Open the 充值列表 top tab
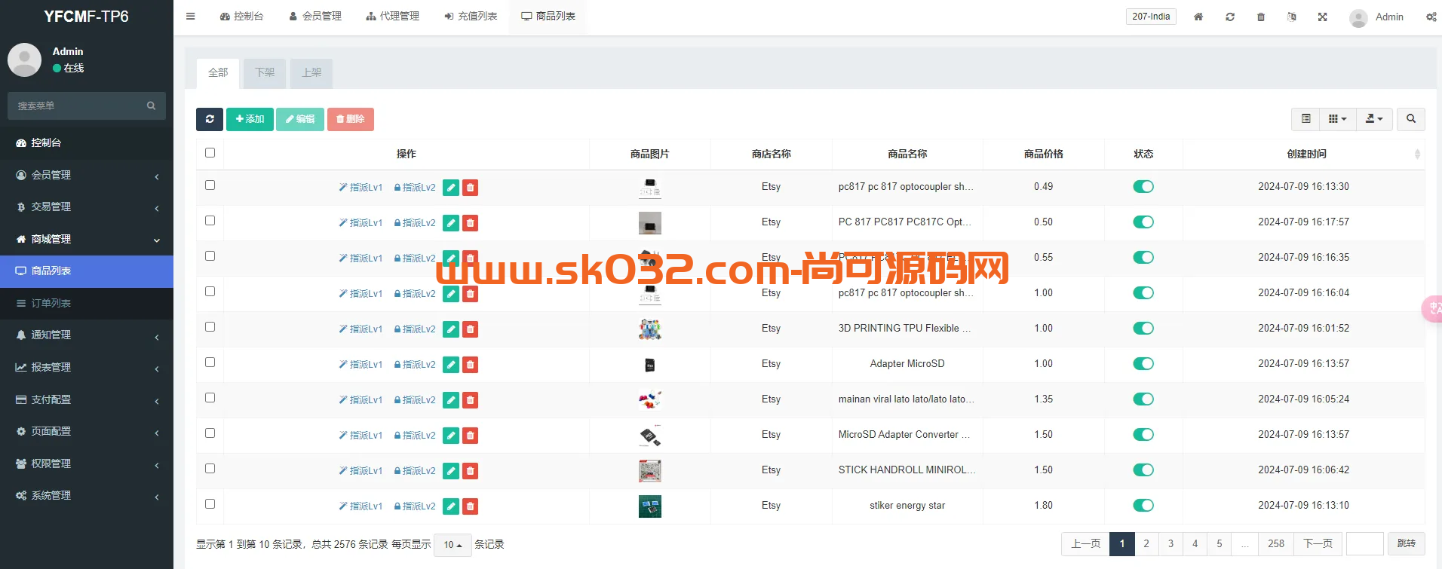 coord(471,17)
